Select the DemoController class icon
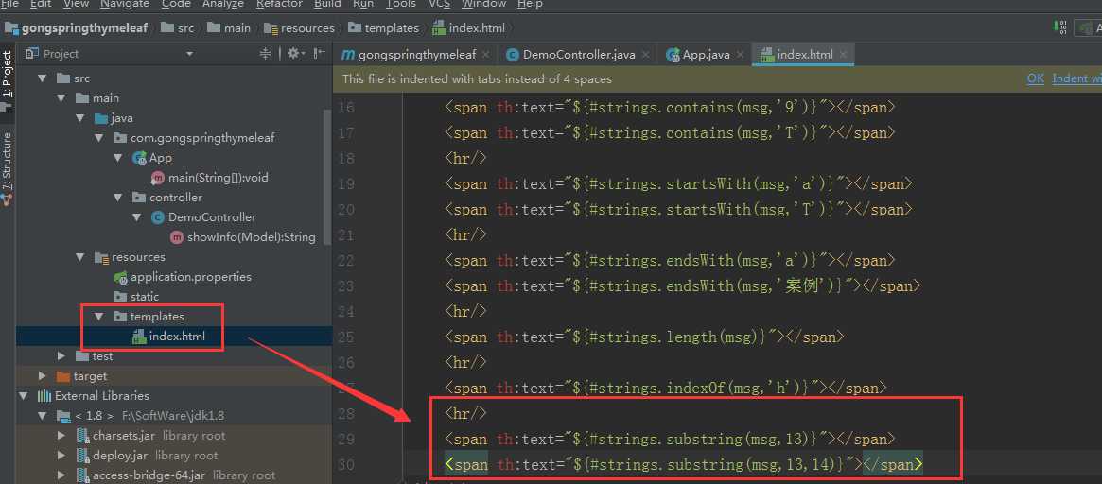This screenshot has width=1102, height=484. pyautogui.click(x=157, y=217)
